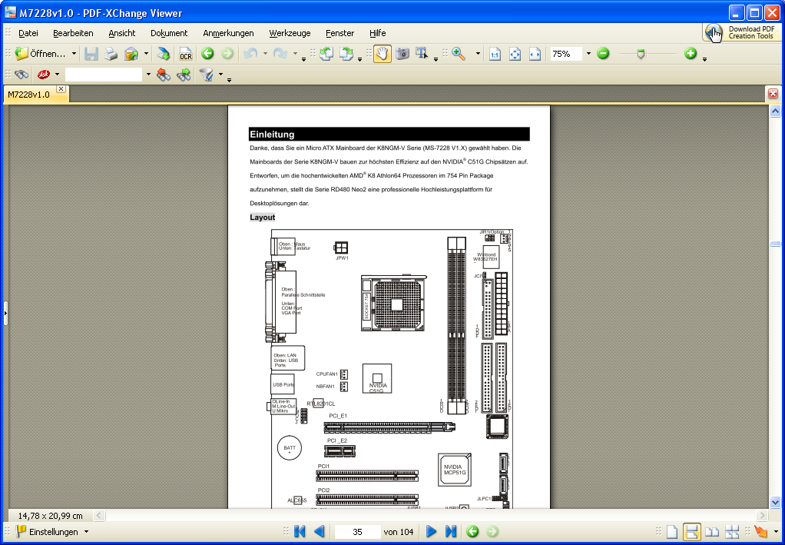Select the Snapshot camera tool
785x545 pixels.
click(402, 54)
